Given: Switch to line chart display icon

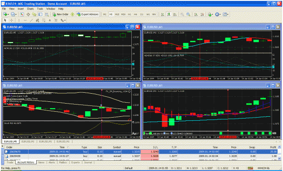Looking at the screenshot, I should tap(175, 14).
